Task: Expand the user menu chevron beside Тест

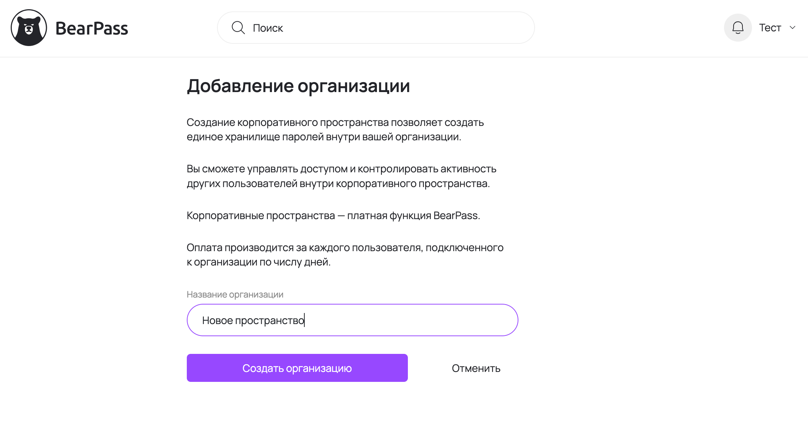Action: [793, 28]
